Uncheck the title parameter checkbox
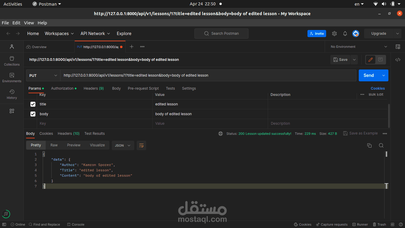405x228 pixels. [x=33, y=104]
